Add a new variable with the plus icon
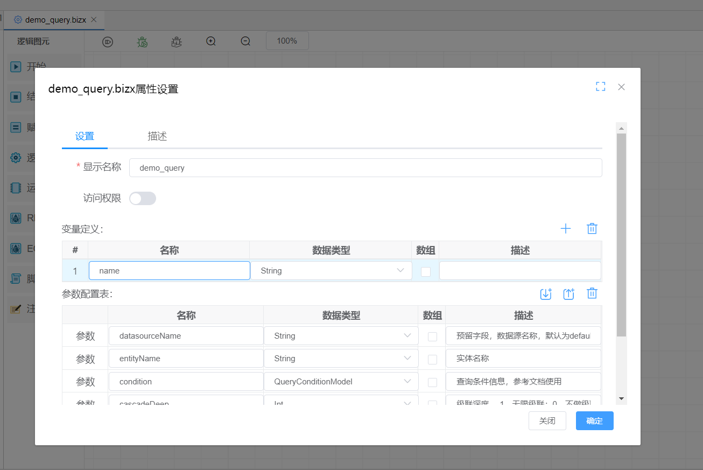Viewport: 703px width, 470px height. click(x=566, y=228)
